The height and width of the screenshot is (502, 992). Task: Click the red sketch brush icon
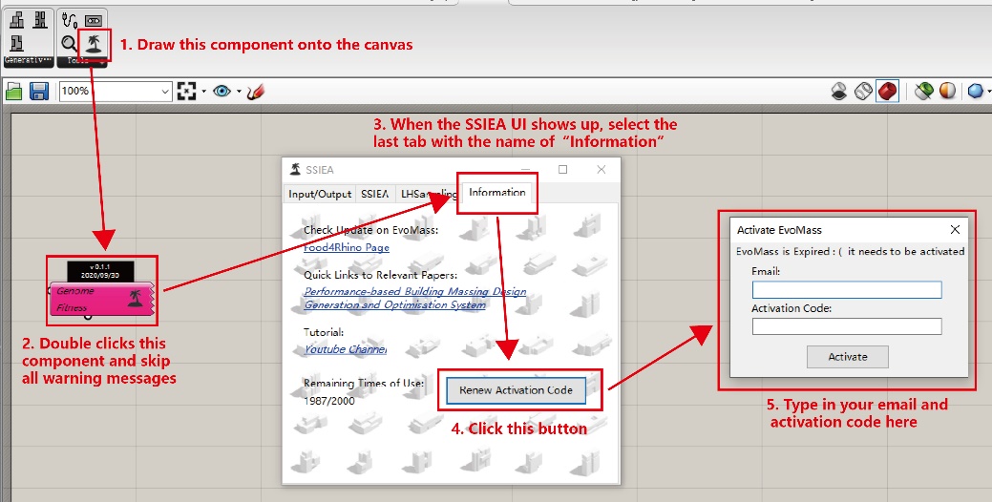coord(256,92)
